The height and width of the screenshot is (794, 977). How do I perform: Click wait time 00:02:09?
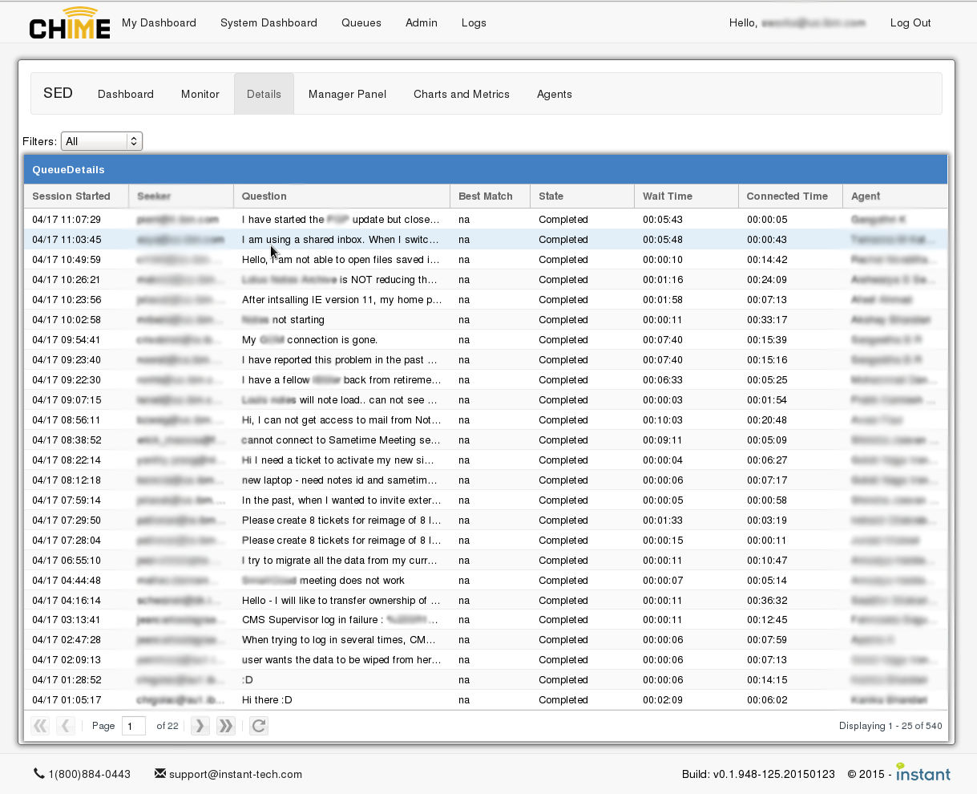663,700
